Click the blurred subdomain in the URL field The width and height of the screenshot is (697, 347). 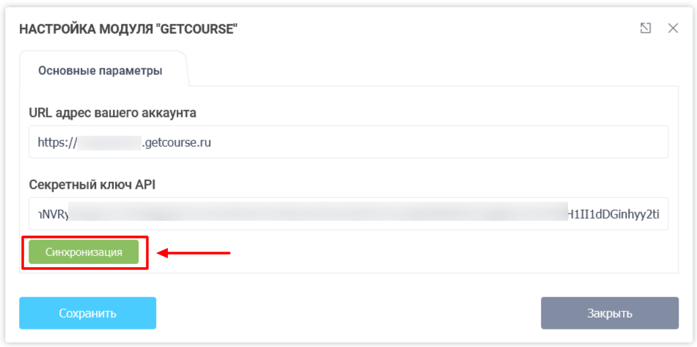[x=109, y=142]
